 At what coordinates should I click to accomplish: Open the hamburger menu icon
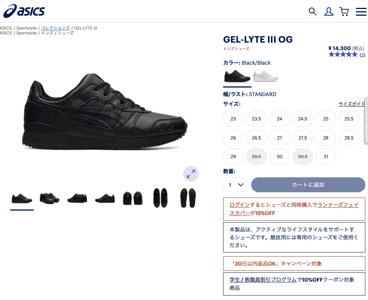[361, 12]
